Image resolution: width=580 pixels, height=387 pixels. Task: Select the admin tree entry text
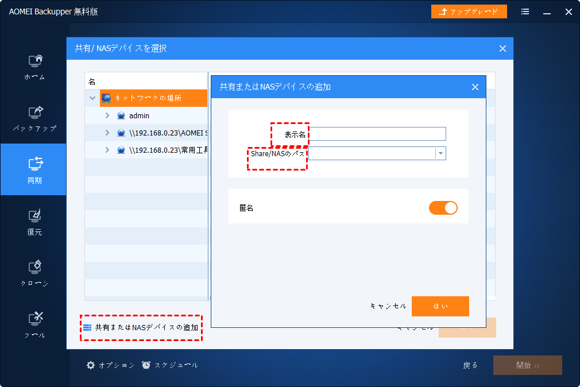pos(139,116)
